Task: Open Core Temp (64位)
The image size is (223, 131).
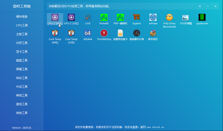Action: pos(55,37)
